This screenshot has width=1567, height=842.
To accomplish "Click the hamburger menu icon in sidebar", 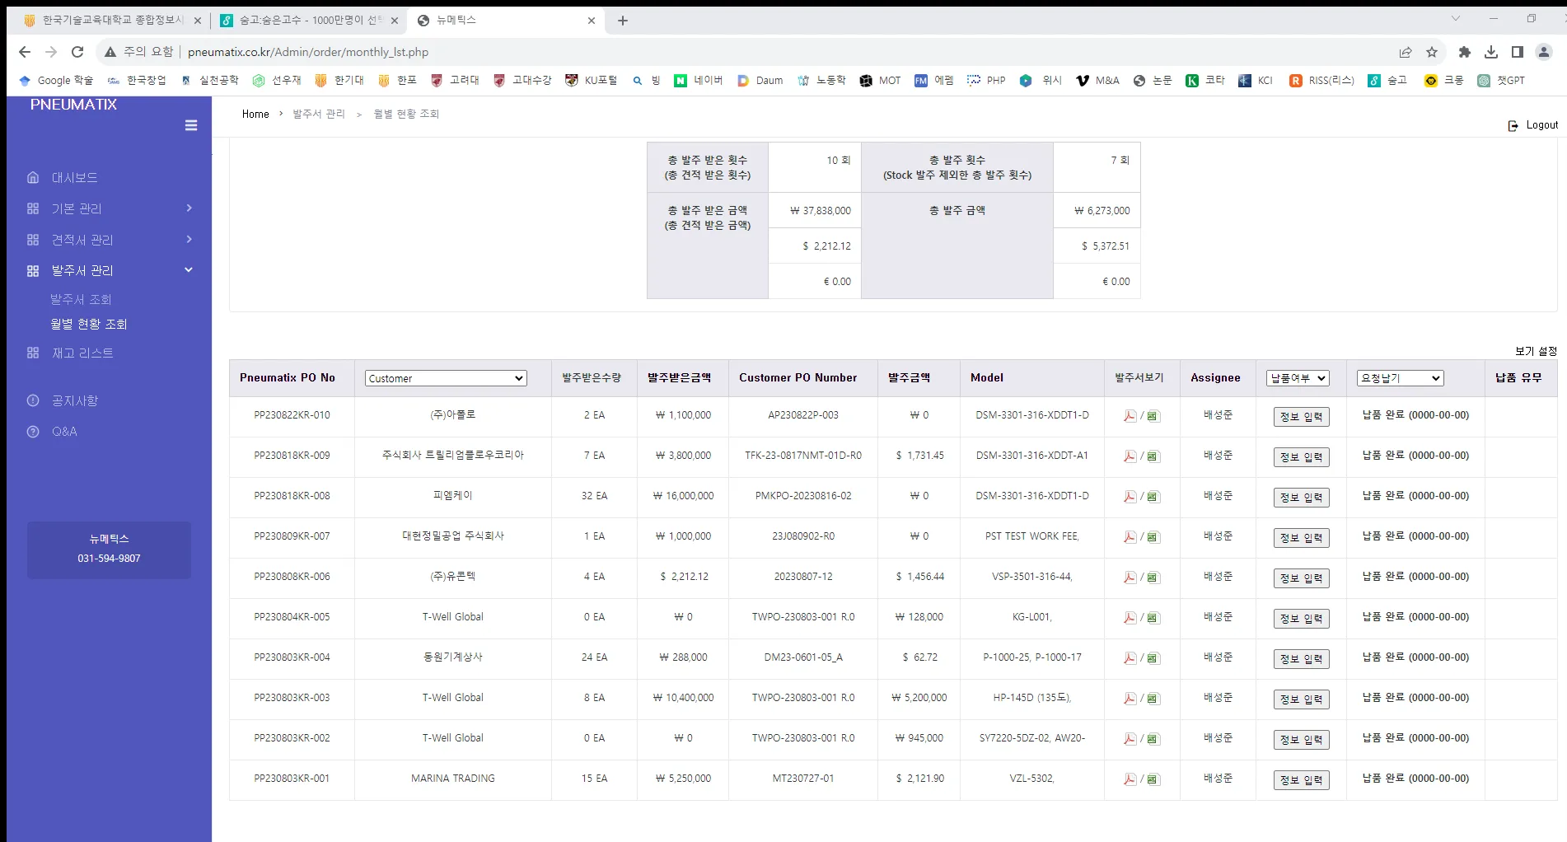I will point(191,124).
